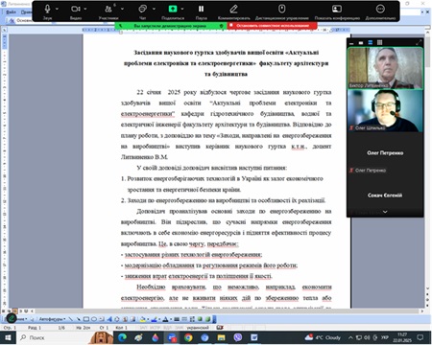Insert a text box from drawing toolbar
Screen dimensions: 432x345
point(102,319)
